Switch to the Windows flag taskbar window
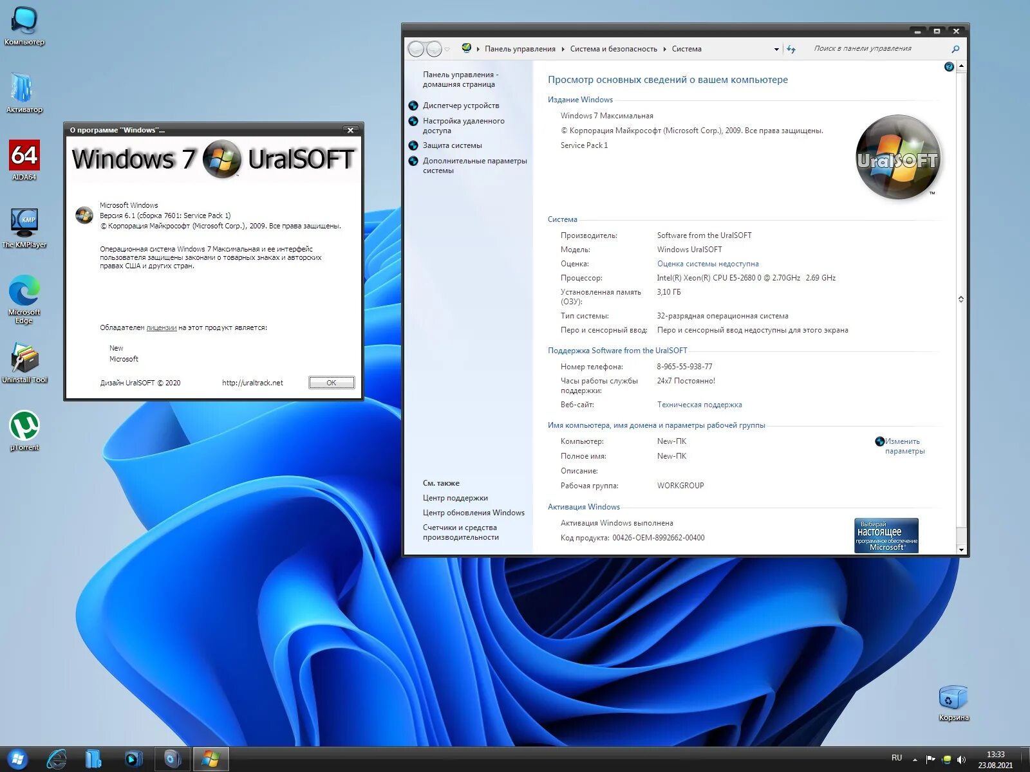The height and width of the screenshot is (772, 1030). [211, 759]
